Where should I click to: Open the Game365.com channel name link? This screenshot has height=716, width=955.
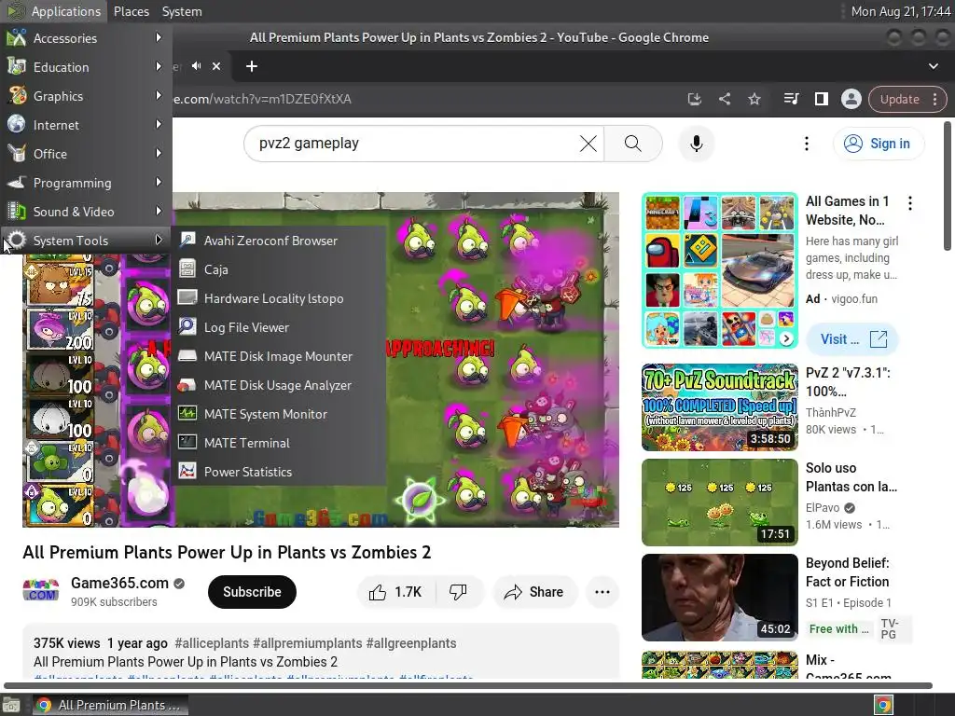coord(119,584)
